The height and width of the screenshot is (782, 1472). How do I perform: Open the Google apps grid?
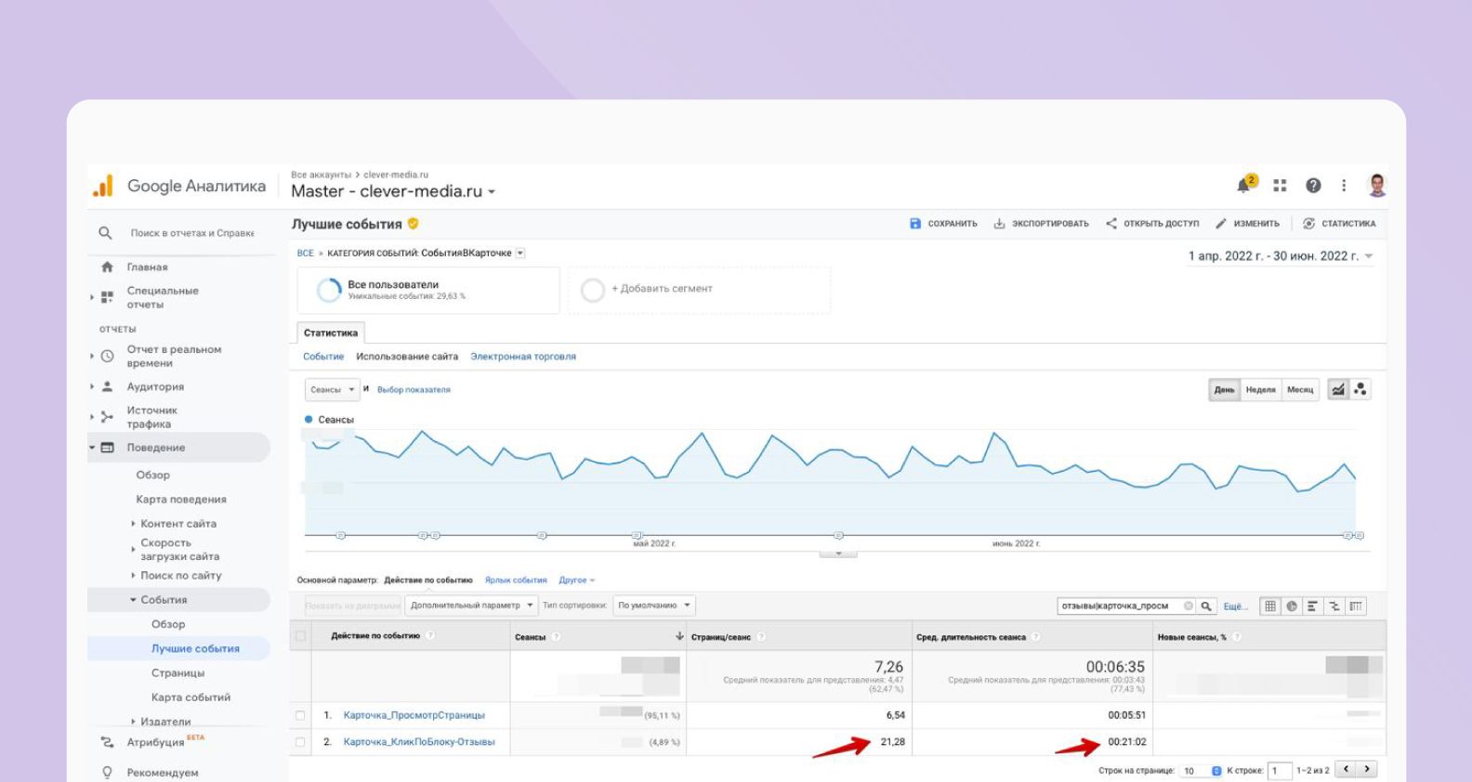1280,186
